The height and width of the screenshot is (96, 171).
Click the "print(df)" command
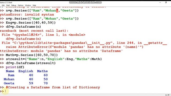(x=15, y=67)
